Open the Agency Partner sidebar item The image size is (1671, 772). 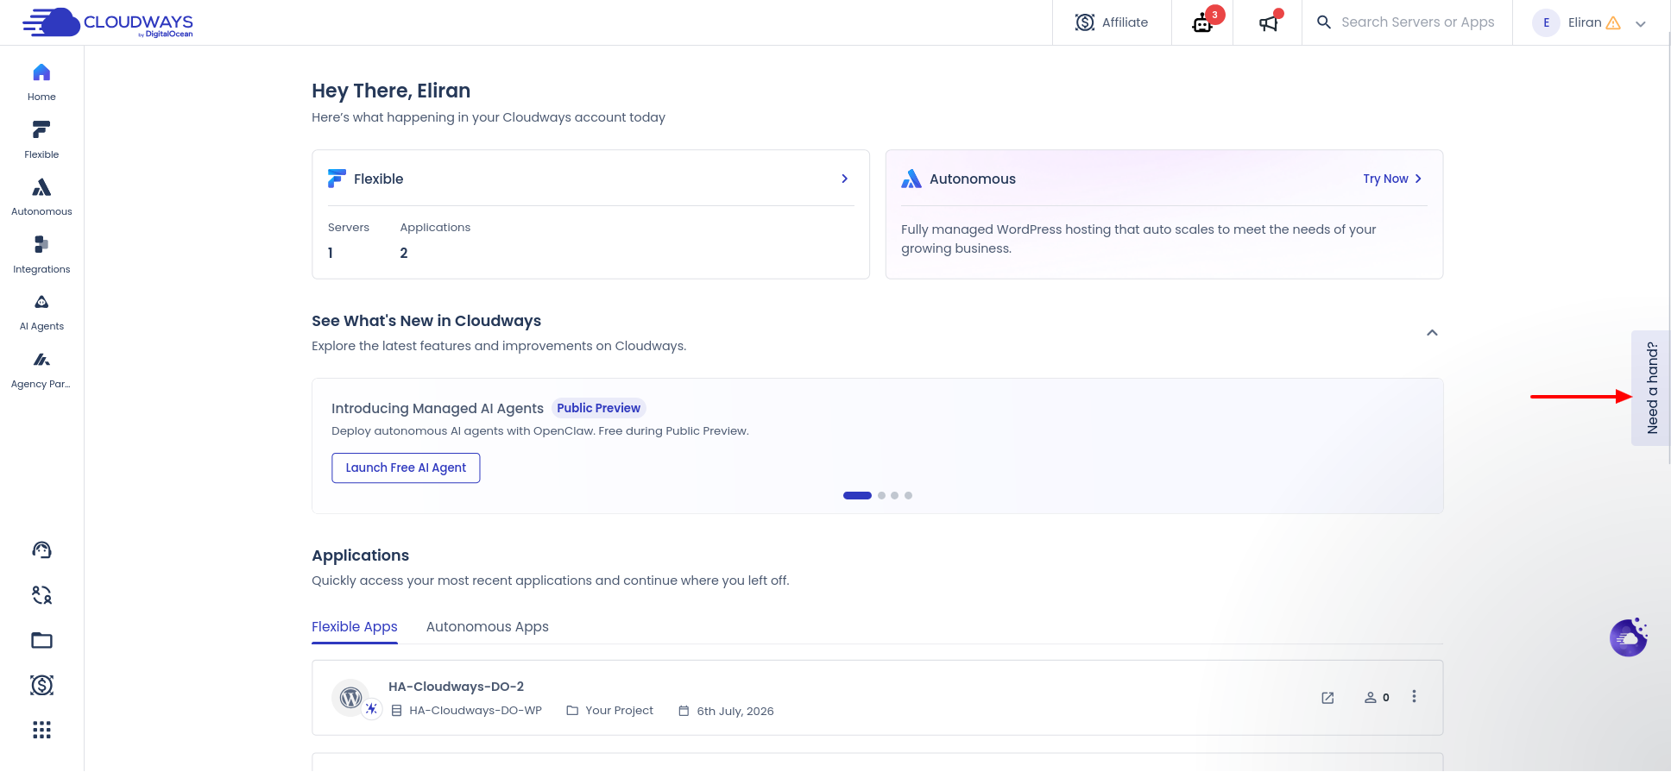point(41,370)
